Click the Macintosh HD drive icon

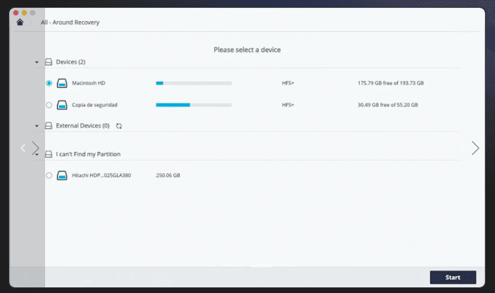pyautogui.click(x=62, y=83)
